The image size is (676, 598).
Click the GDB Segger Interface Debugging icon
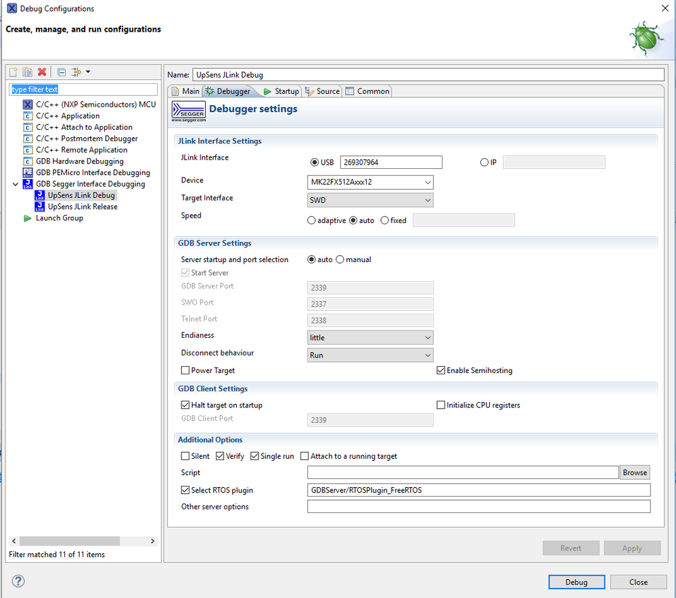click(28, 184)
